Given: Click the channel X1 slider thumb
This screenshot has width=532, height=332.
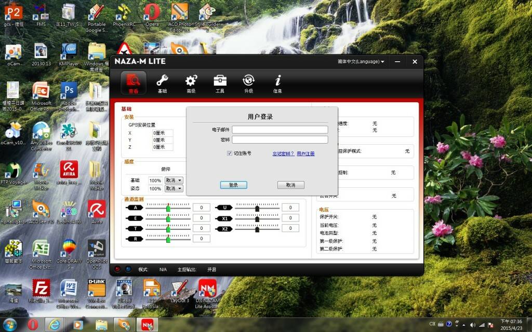Looking at the screenshot, I should click(x=257, y=218).
